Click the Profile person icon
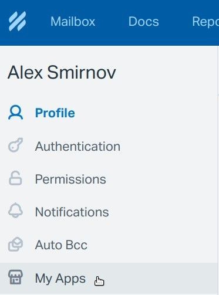 (15, 113)
